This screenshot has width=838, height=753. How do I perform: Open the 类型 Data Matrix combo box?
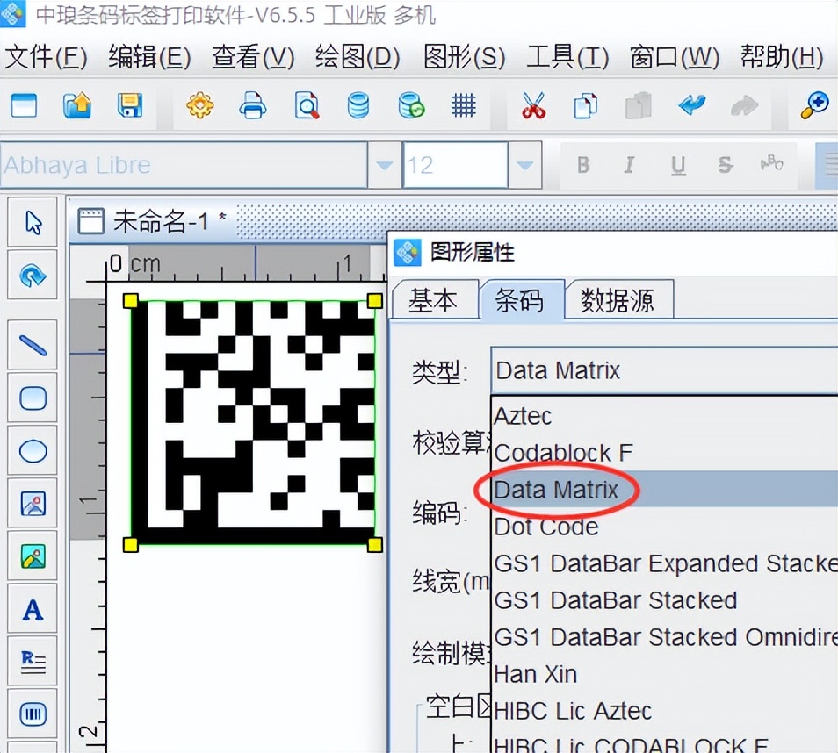[x=664, y=370]
